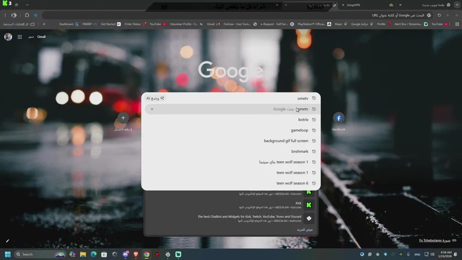This screenshot has width=462, height=260.
Task: Open the PlayStation Officia bookmark
Action: point(314,24)
